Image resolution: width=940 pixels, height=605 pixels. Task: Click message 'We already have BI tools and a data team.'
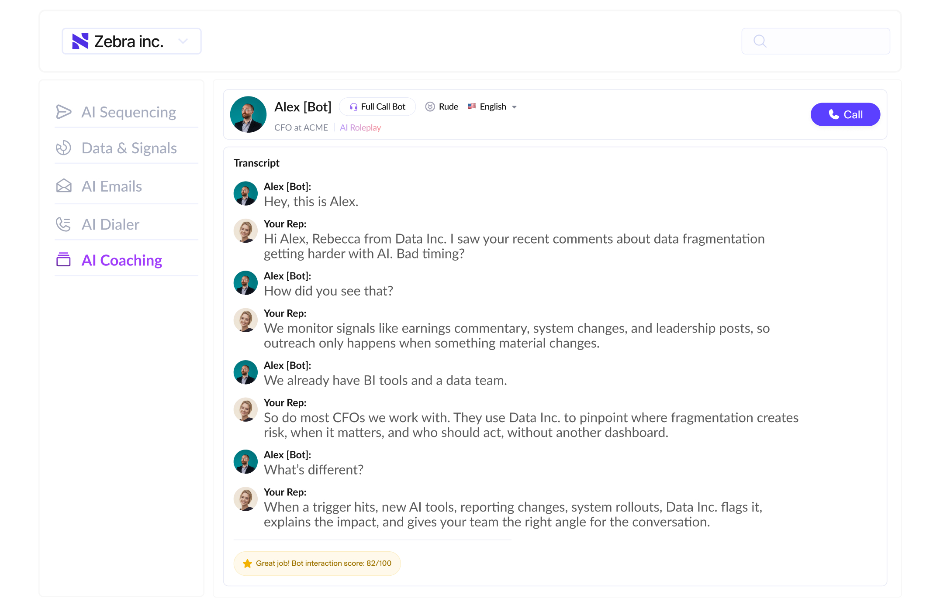tap(385, 381)
